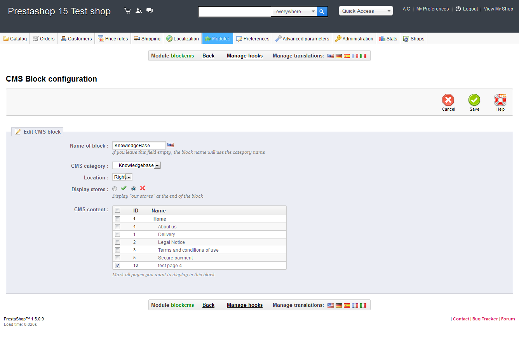This screenshot has width=519, height=341.
Task: Switch to the Advanced parameters tab
Action: click(x=302, y=38)
